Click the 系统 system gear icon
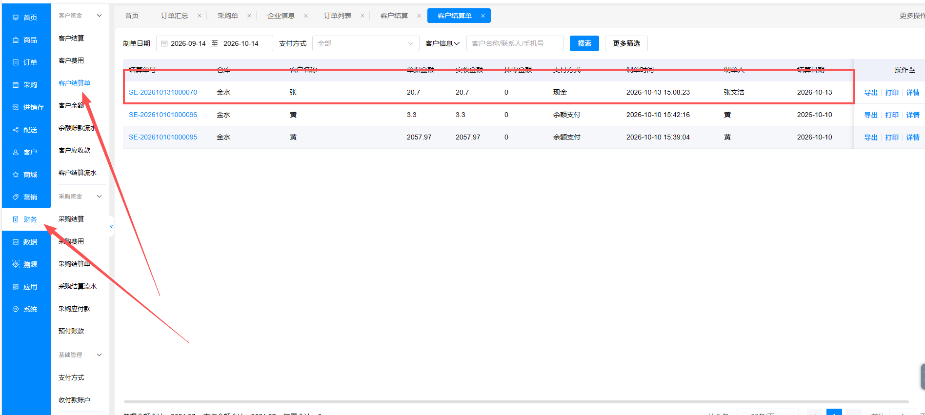Image resolution: width=925 pixels, height=415 pixels. [16, 309]
